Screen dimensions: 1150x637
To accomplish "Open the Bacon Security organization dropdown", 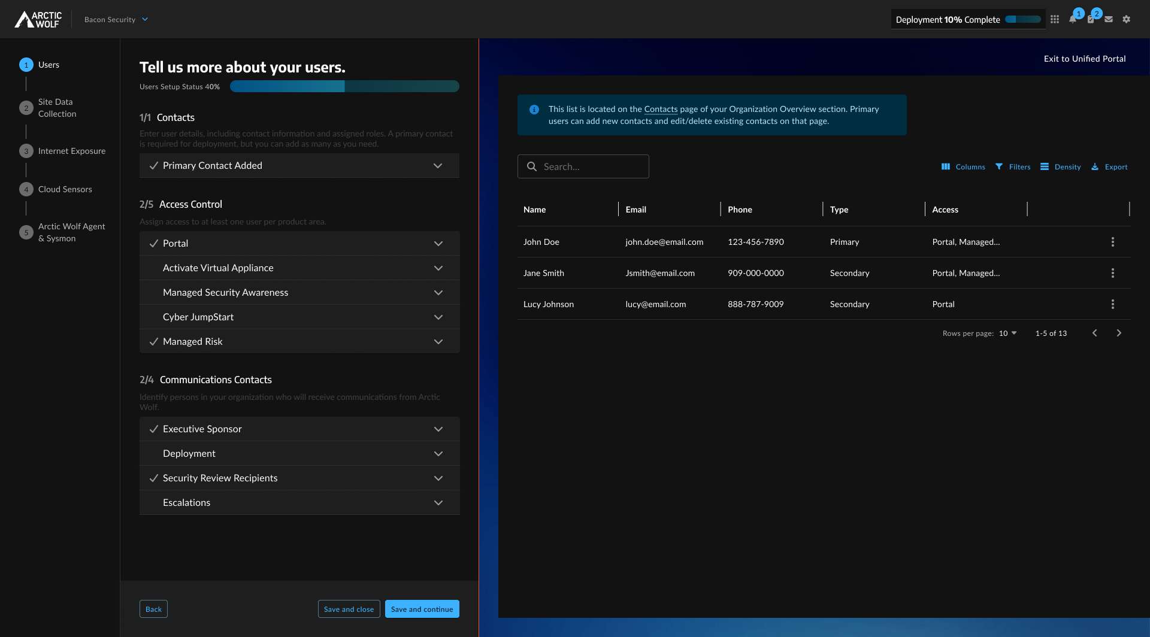I will click(116, 19).
